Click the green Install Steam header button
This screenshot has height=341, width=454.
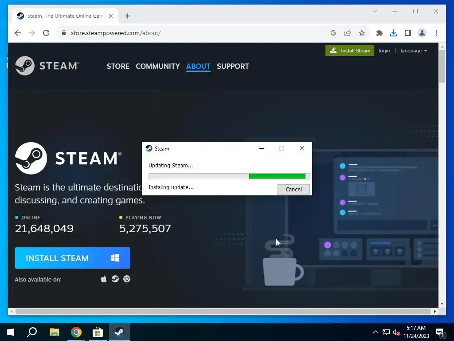(x=350, y=51)
